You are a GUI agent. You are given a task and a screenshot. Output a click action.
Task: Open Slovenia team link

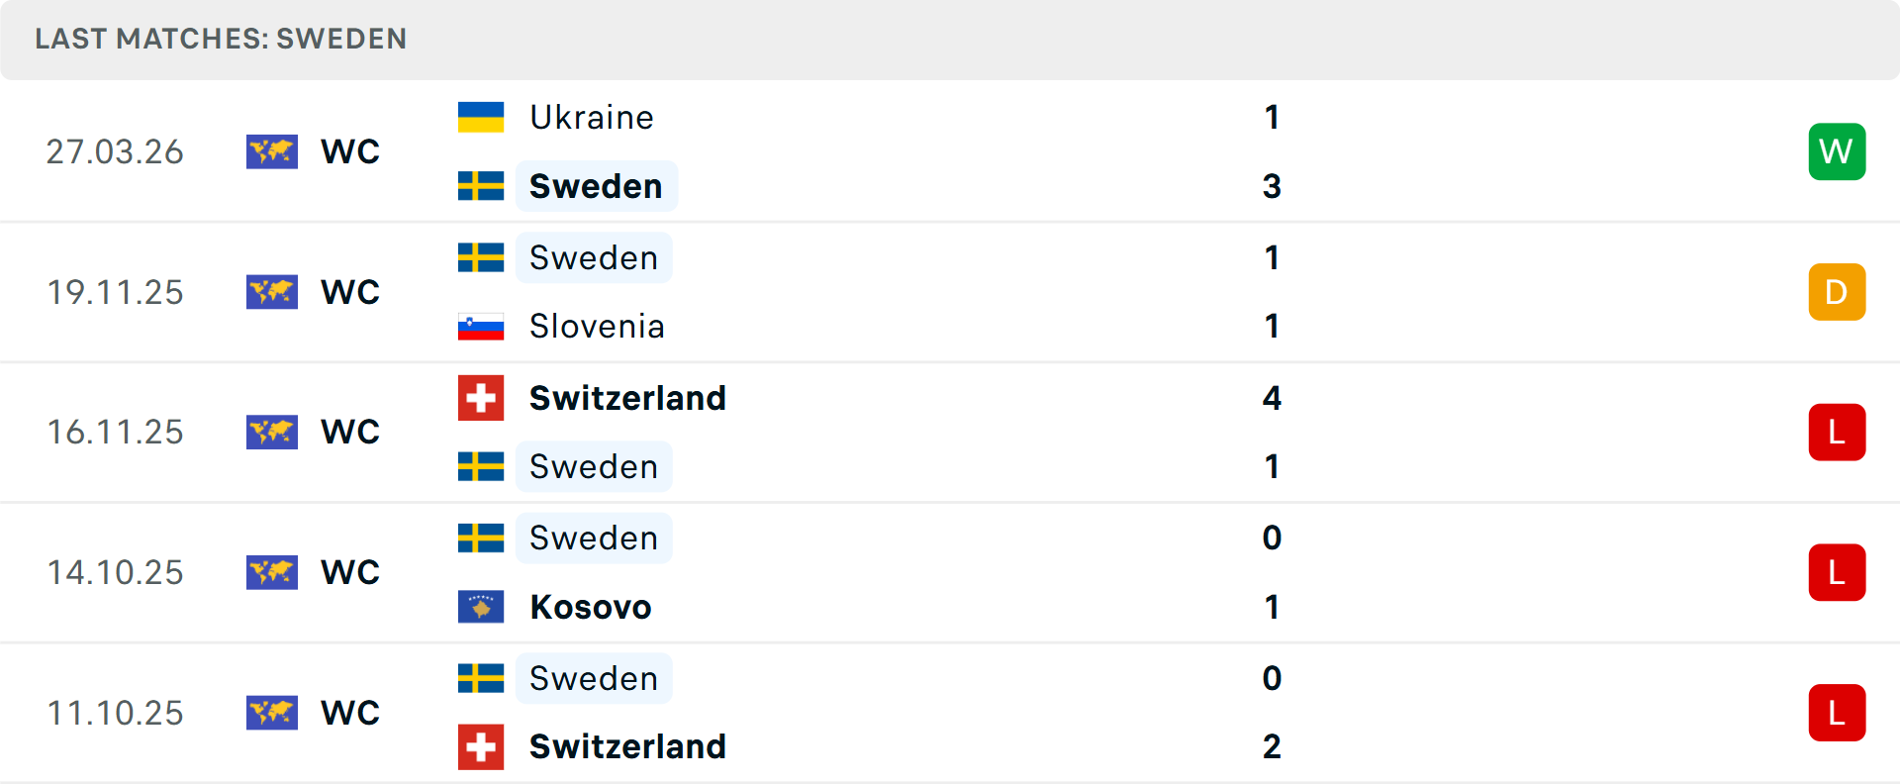pos(597,327)
